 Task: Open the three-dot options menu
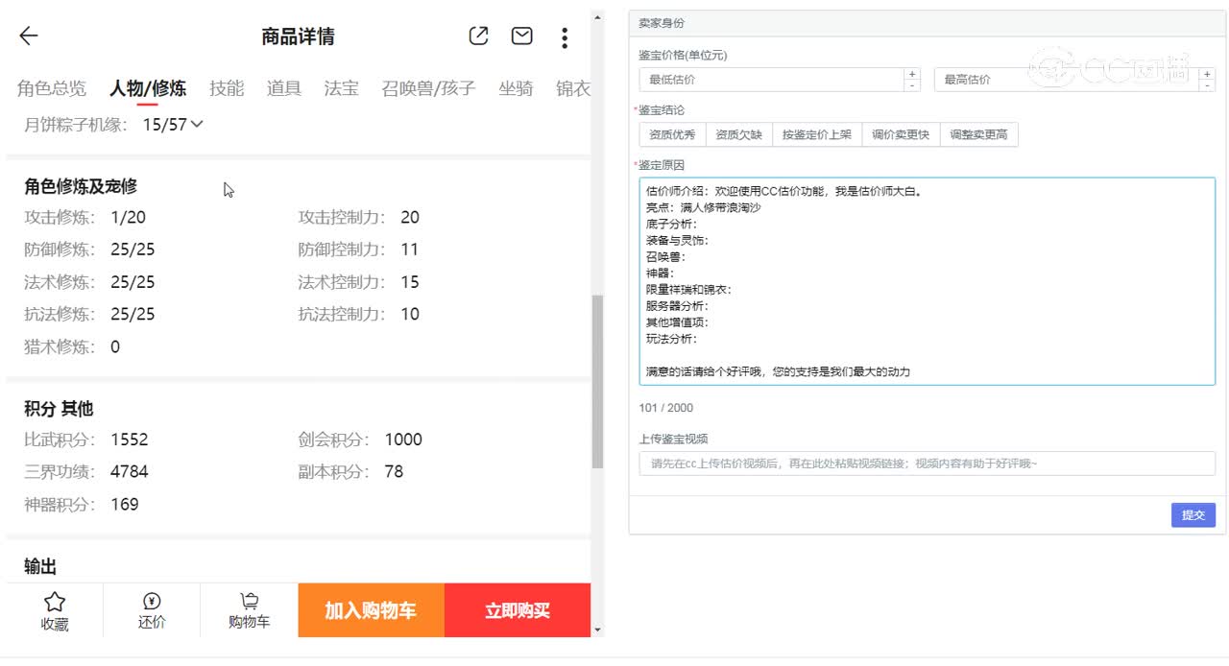coord(565,36)
